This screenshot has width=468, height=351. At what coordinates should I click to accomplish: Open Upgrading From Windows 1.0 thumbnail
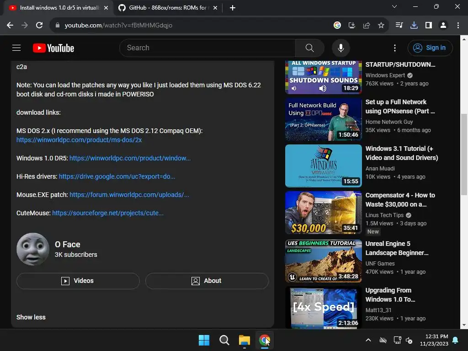(324, 308)
